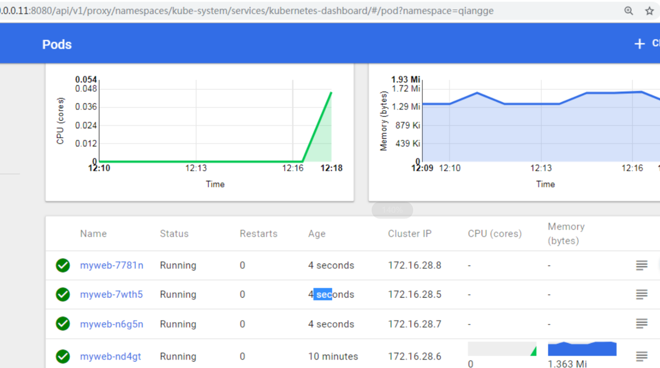Click the Pods page title
The height and width of the screenshot is (368, 660).
tap(57, 44)
